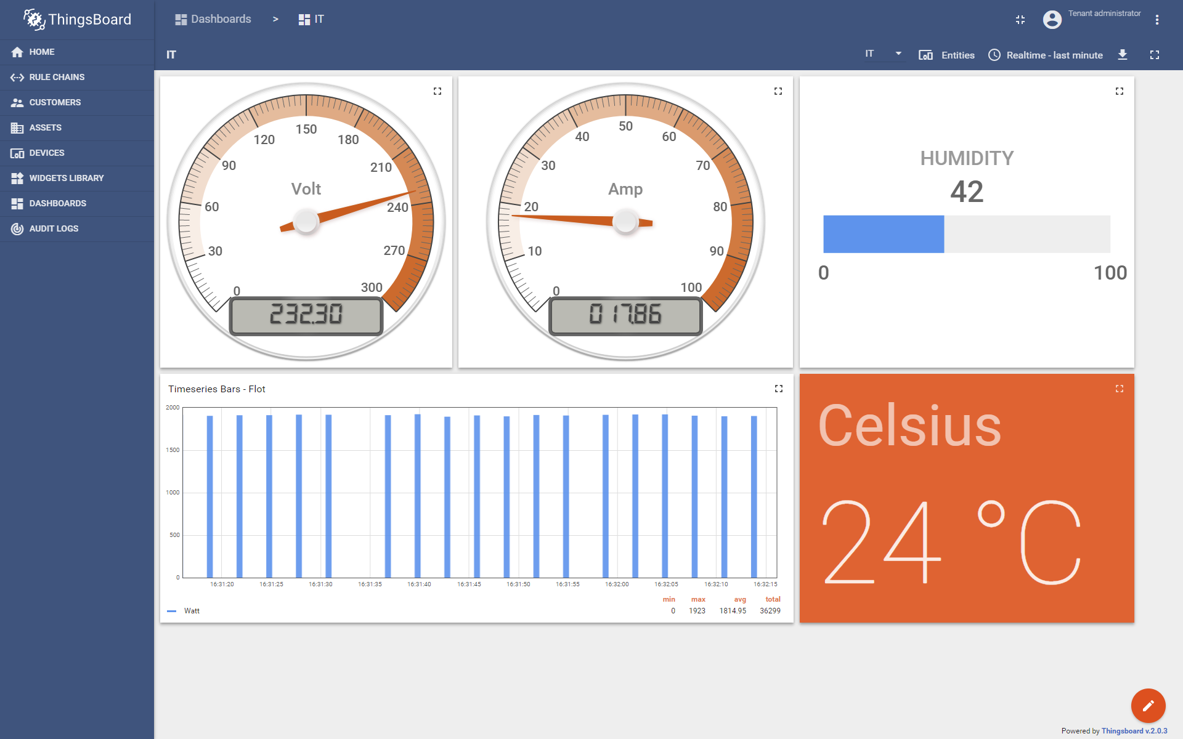Toggle fullscreen on Celsius temperature card

click(x=1120, y=389)
